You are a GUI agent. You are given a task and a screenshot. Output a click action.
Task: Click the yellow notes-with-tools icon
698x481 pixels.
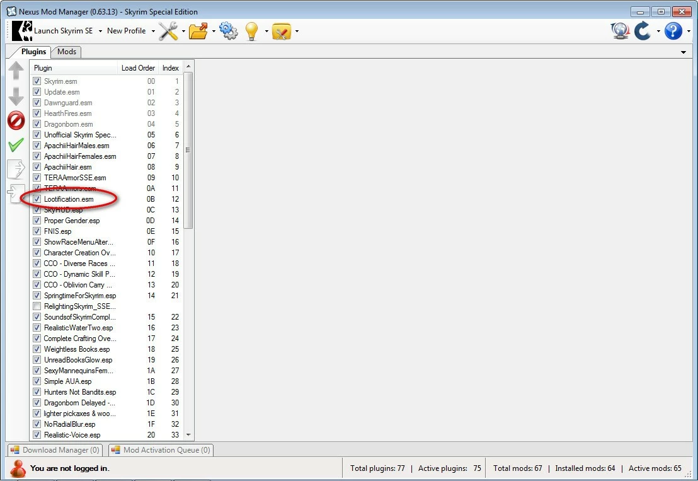point(282,31)
